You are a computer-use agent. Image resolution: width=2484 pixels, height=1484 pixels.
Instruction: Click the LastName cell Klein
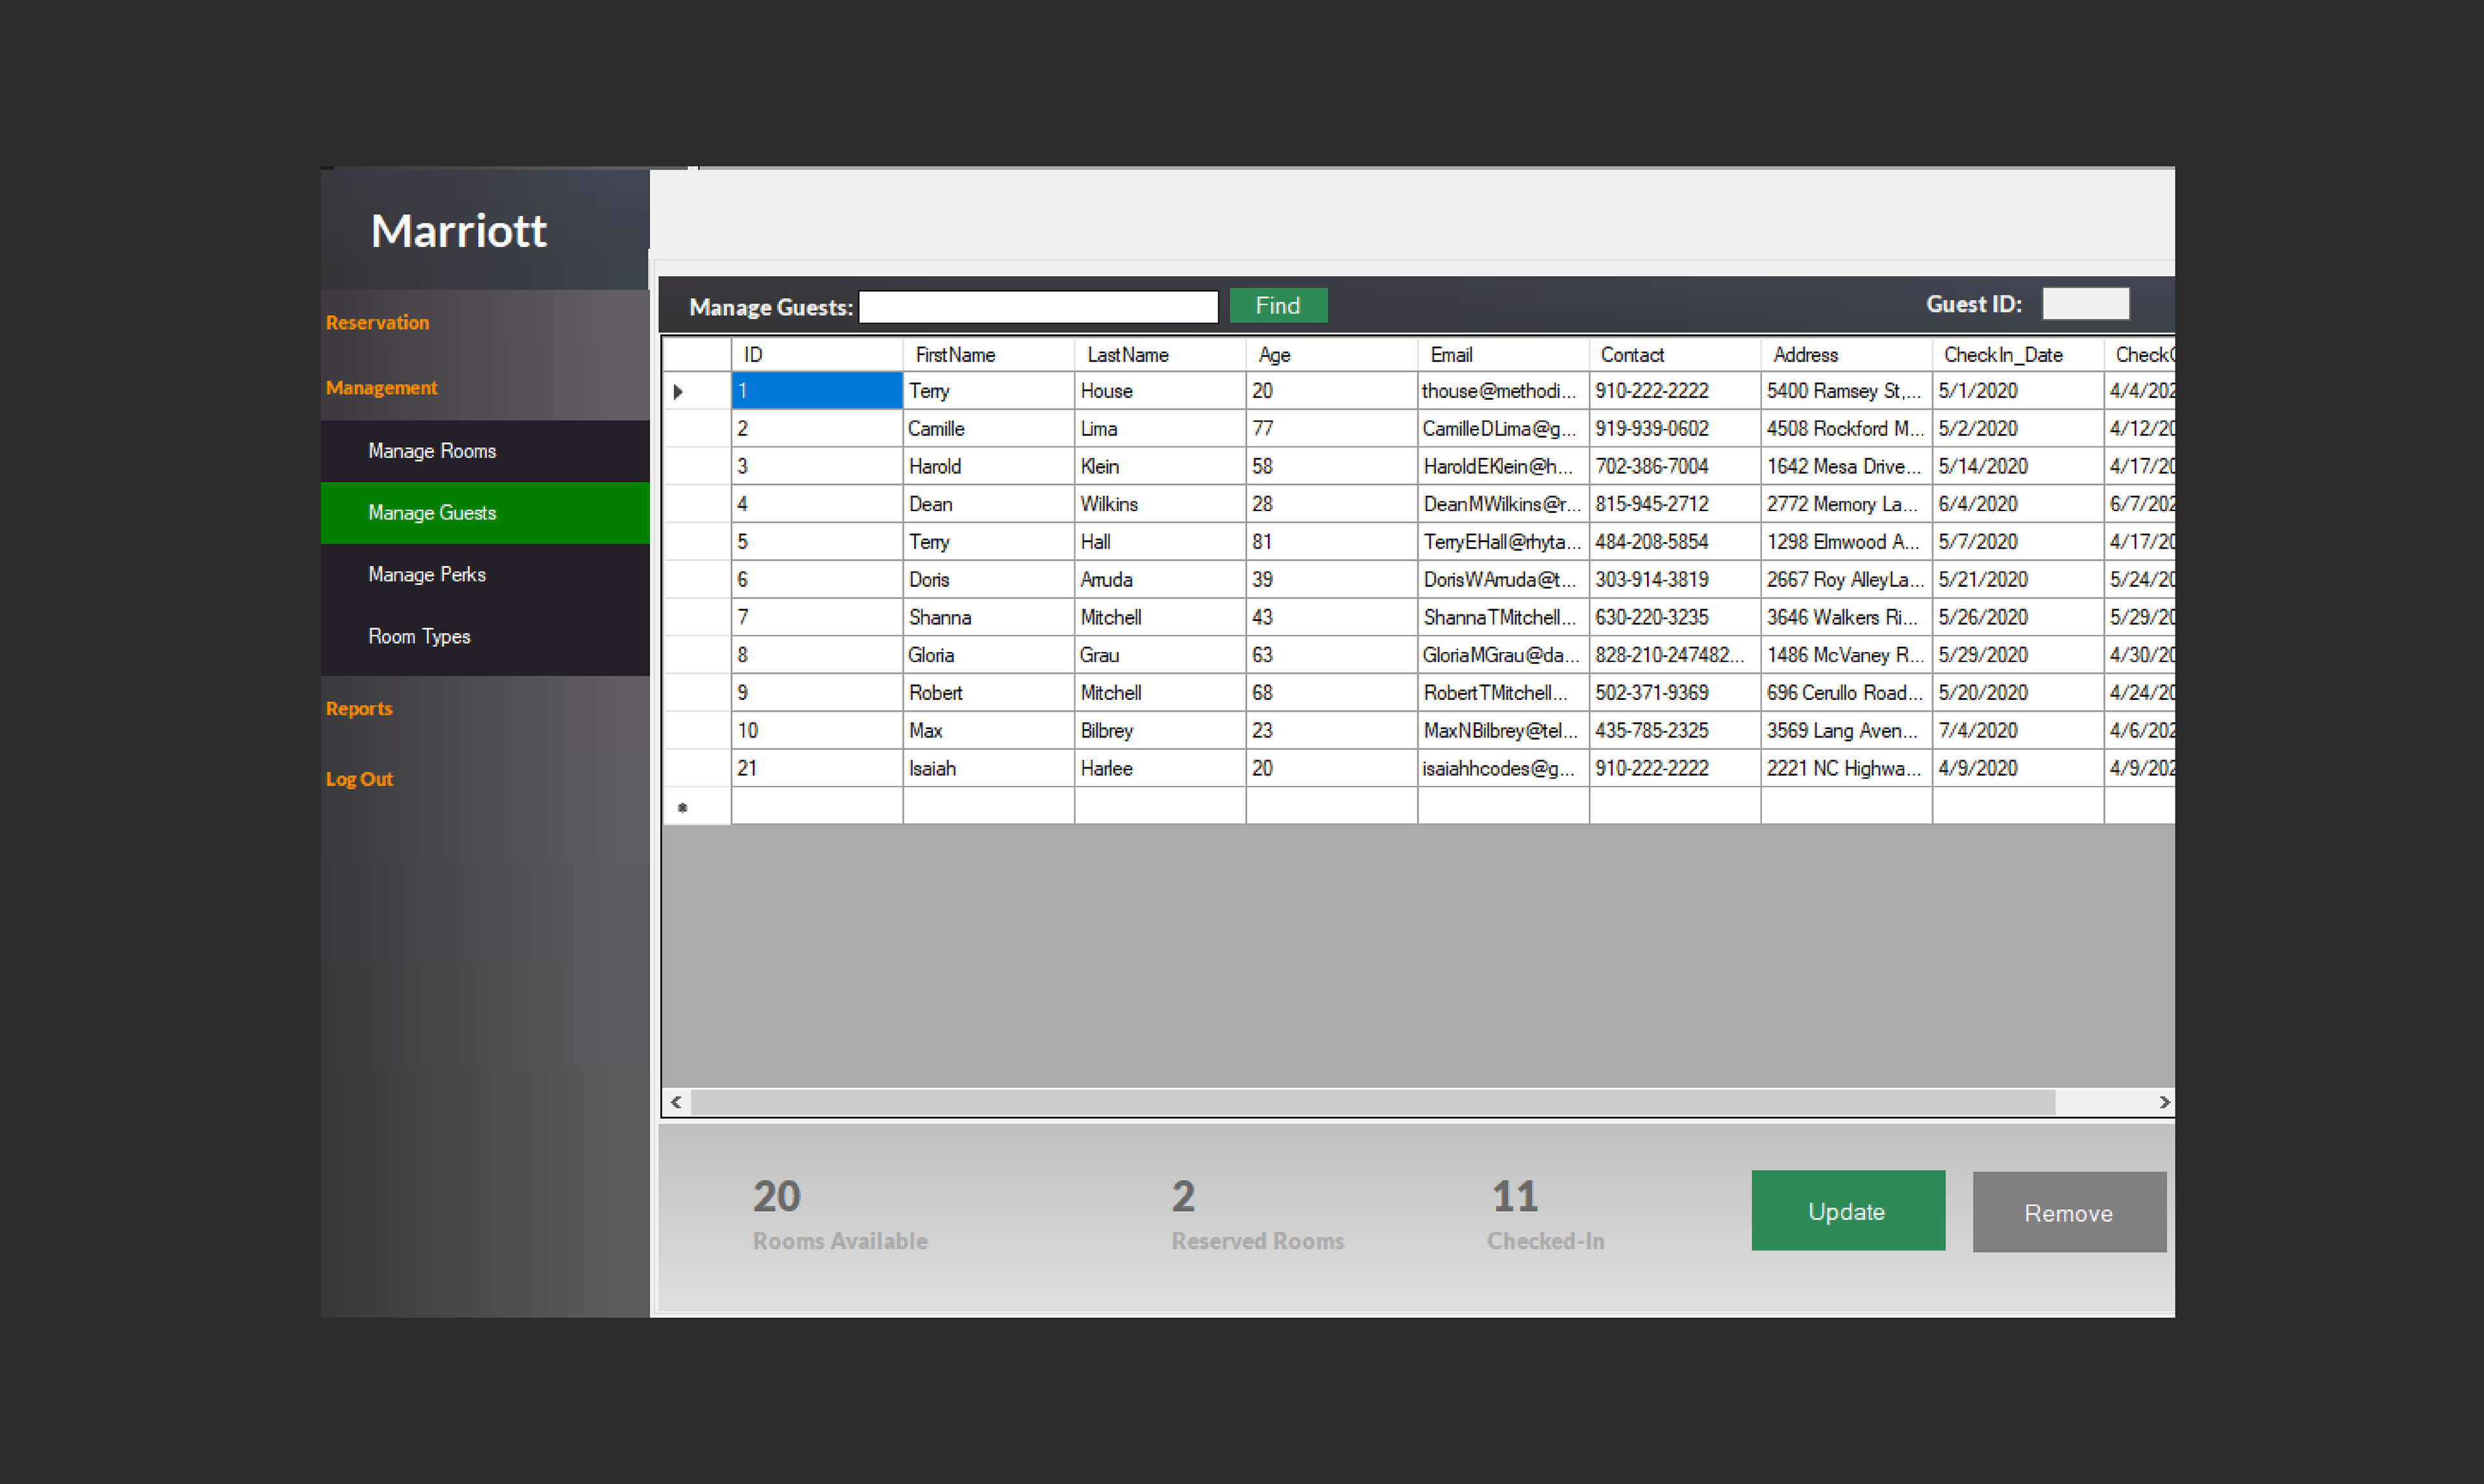(1161, 467)
